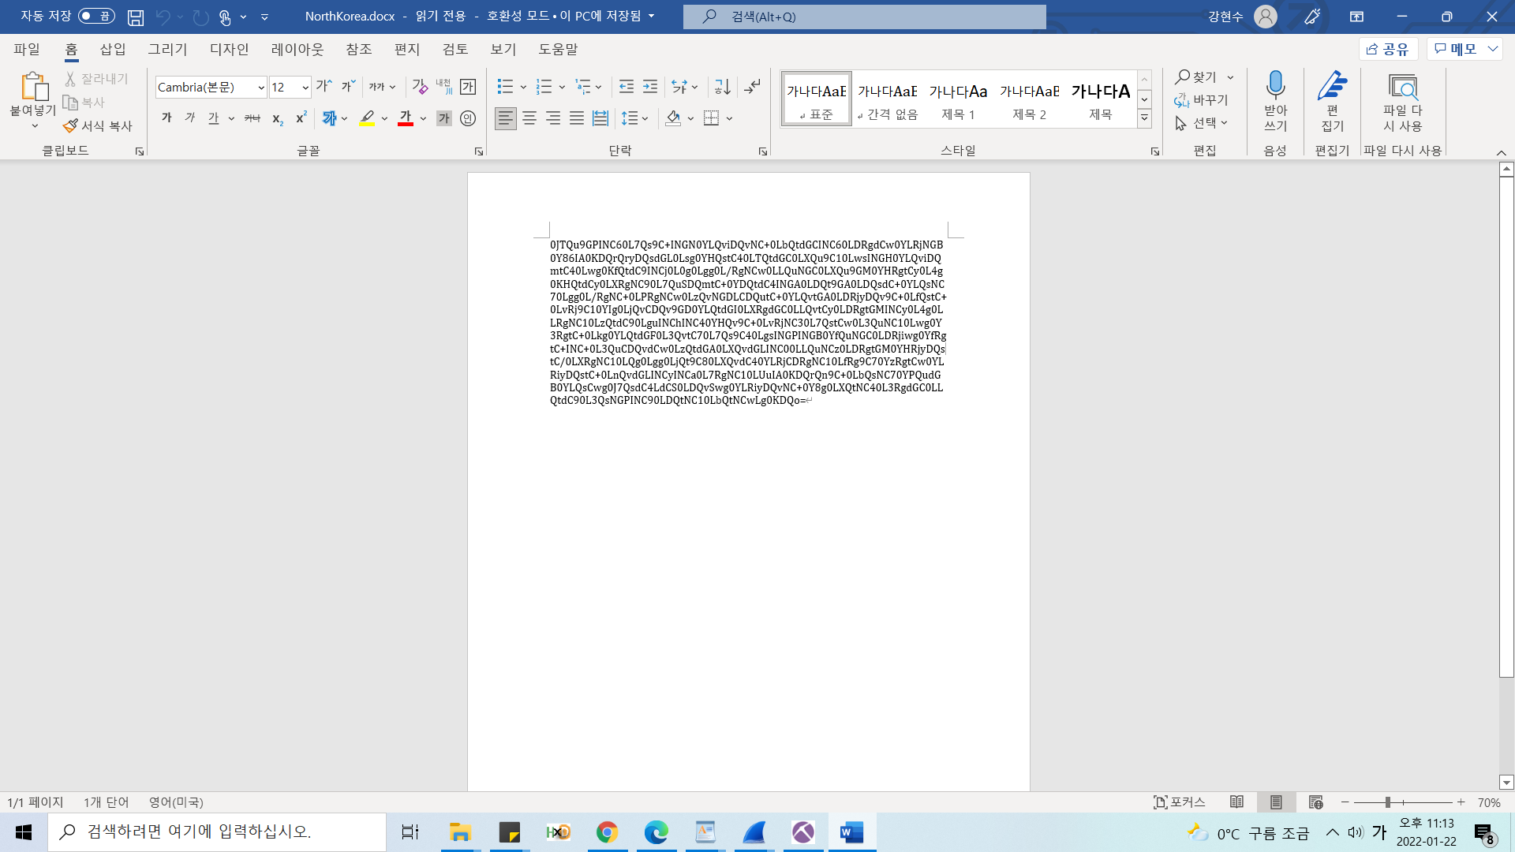This screenshot has width=1515, height=852.
Task: Click the Dictate (받아쓰기) microphone icon
Action: (1275, 85)
